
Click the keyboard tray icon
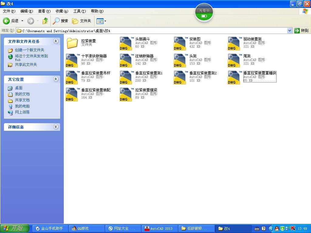coord(257,229)
